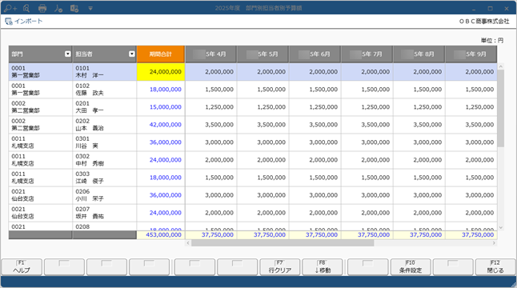
Task: Click the PDF export icon
Action: pos(58,8)
